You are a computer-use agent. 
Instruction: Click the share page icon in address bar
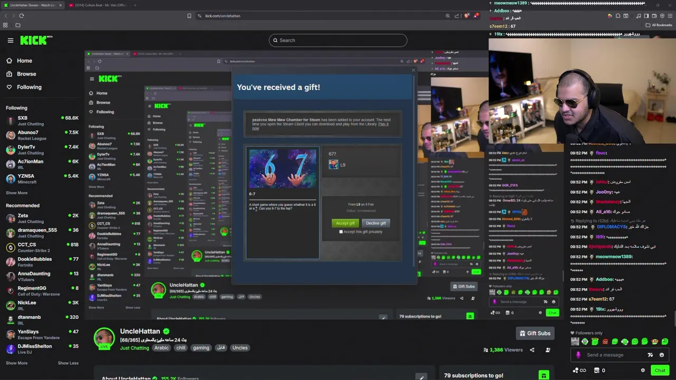pyautogui.click(x=457, y=16)
